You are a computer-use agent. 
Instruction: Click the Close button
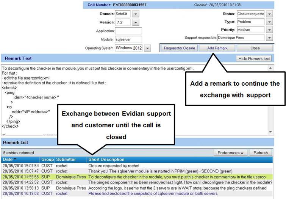(255, 48)
